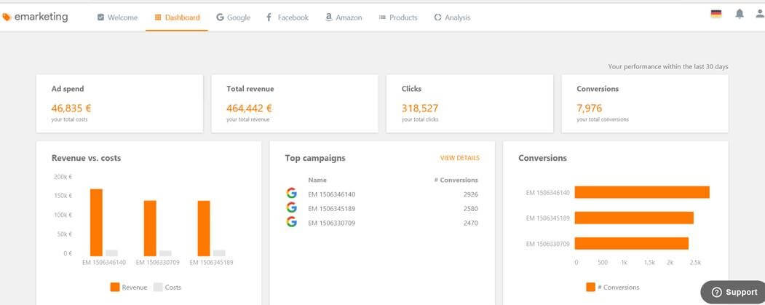Click the Amazon a icon
The height and width of the screenshot is (305, 765).
click(329, 17)
